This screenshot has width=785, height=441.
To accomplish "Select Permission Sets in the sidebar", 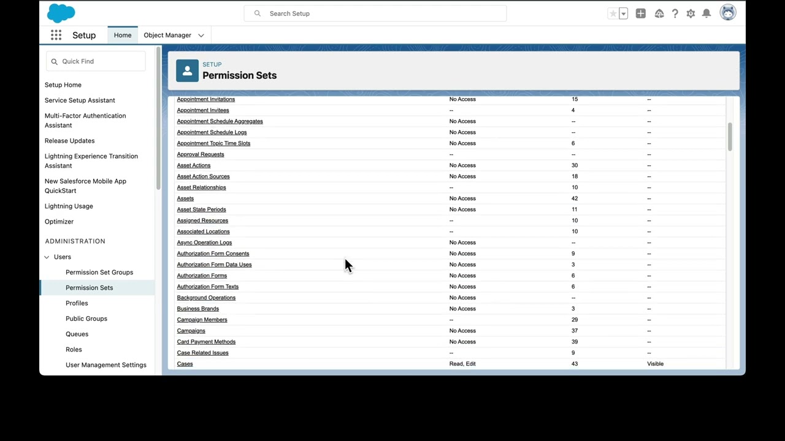I will click(90, 288).
